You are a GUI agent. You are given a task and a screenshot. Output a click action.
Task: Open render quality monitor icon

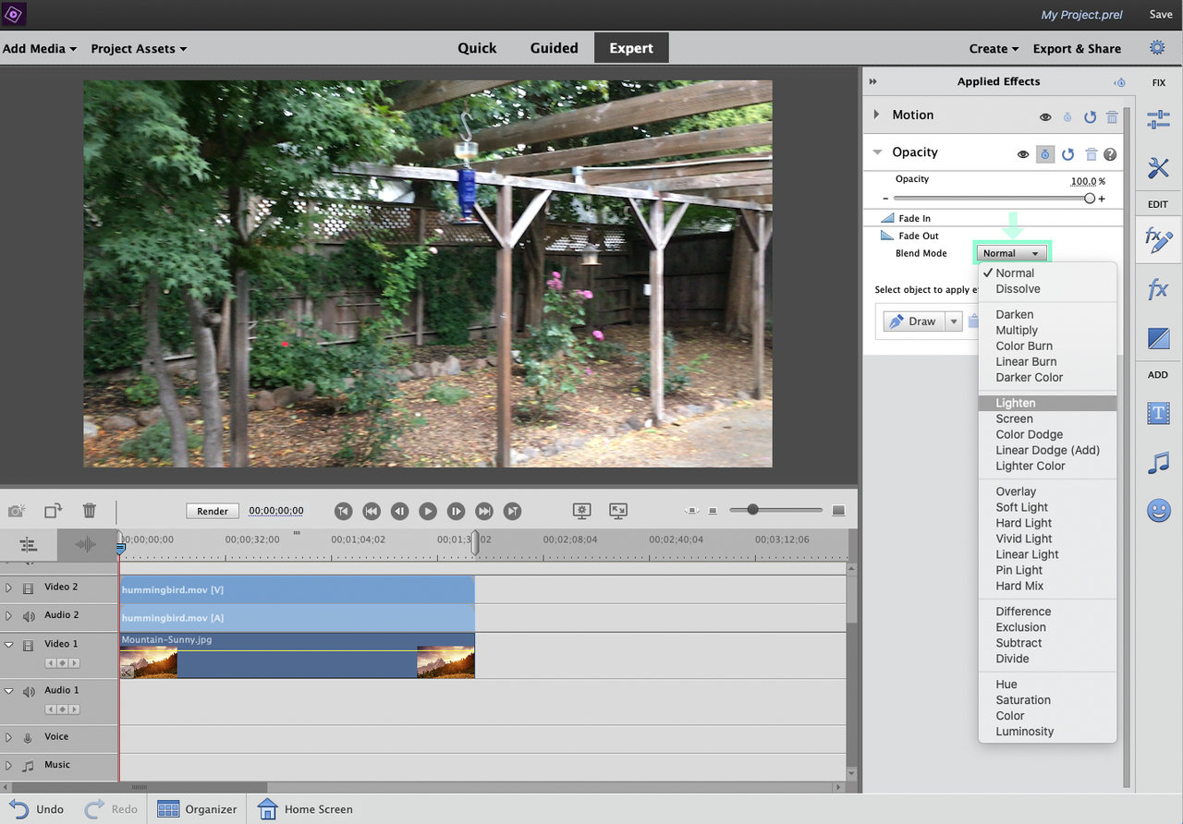pos(581,510)
